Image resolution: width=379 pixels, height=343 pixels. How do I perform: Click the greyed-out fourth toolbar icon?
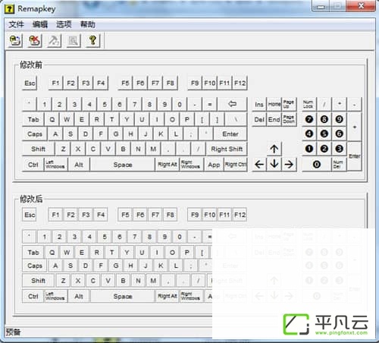click(74, 40)
